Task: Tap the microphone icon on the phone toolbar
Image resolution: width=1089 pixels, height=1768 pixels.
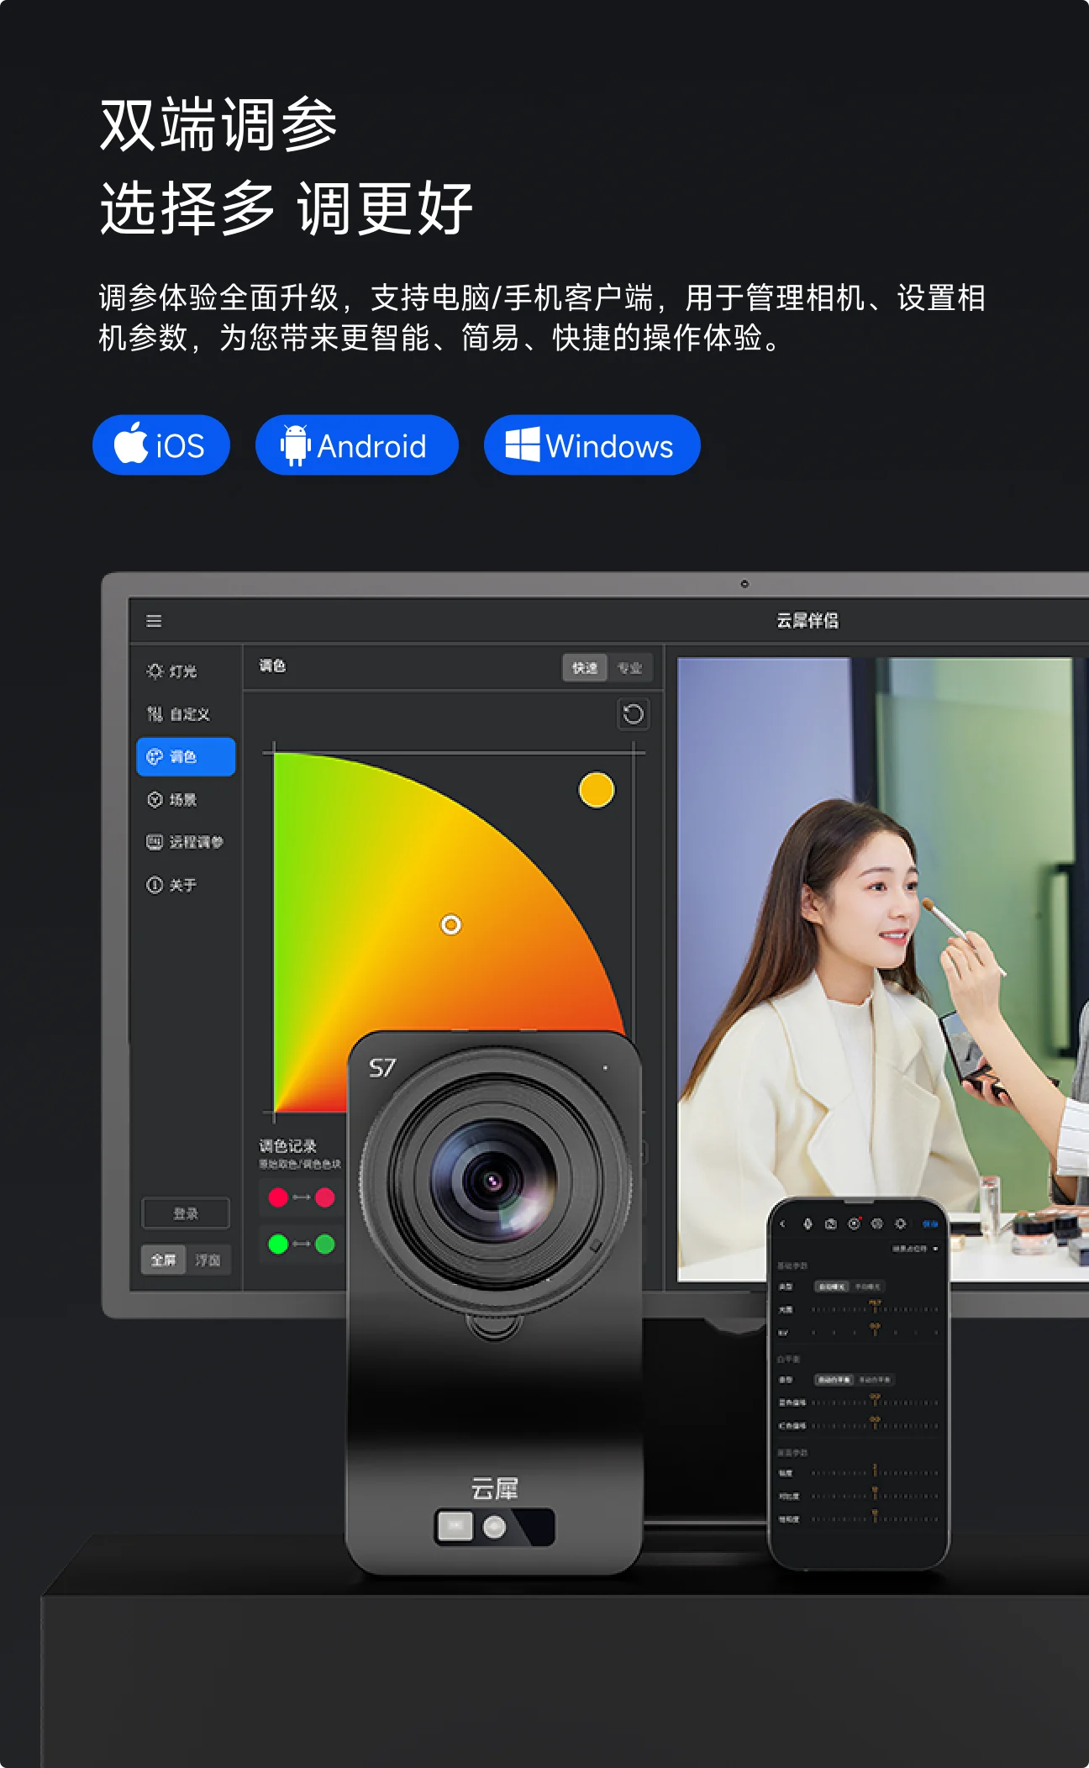Action: point(808,1223)
